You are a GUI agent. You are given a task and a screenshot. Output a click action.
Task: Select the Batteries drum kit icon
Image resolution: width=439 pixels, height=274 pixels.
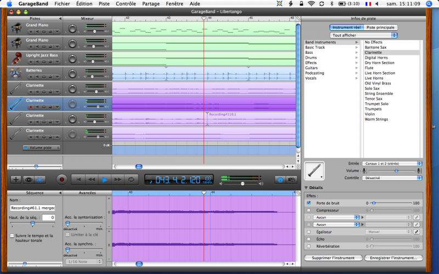(x=16, y=73)
